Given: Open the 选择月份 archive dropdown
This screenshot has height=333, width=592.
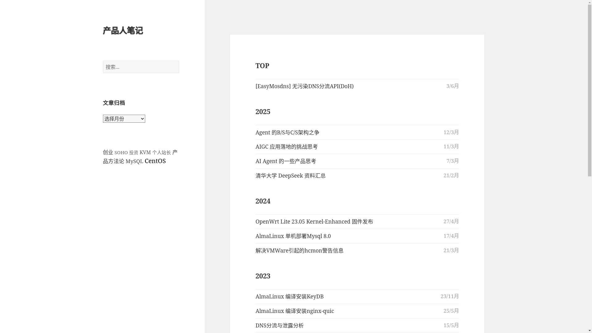Looking at the screenshot, I should pos(124,119).
